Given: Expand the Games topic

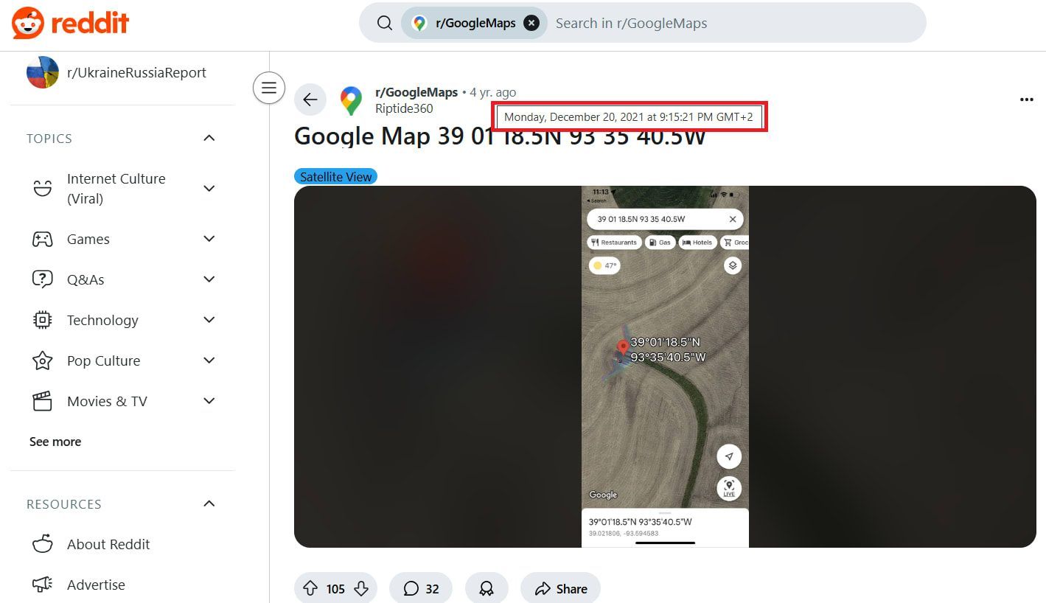Looking at the screenshot, I should pyautogui.click(x=209, y=239).
